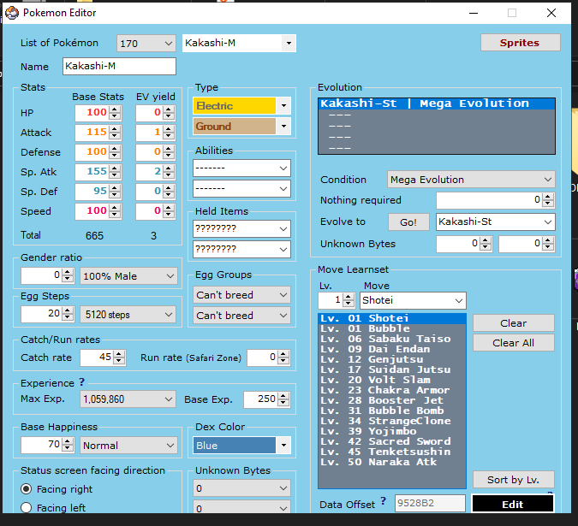The image size is (578, 526).
Task: Open the 100% Male gender ratio dropdown
Action: click(x=168, y=276)
